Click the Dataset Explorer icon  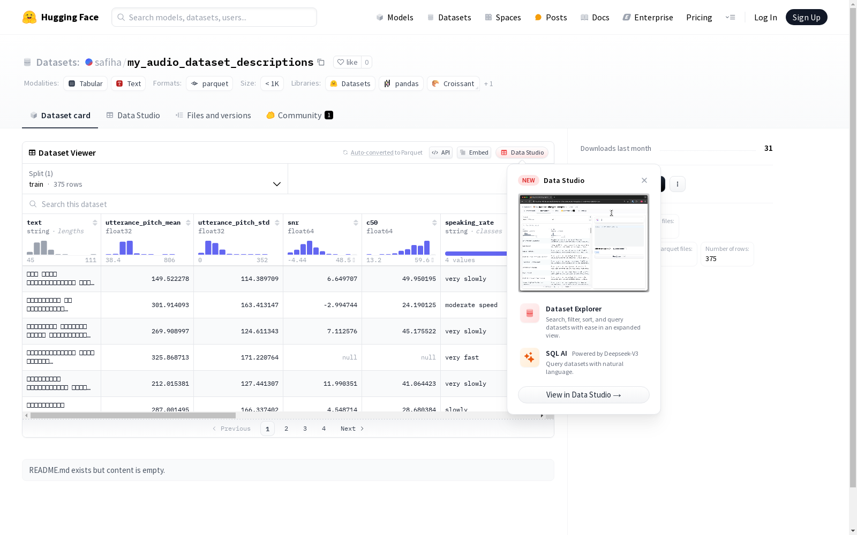click(530, 314)
